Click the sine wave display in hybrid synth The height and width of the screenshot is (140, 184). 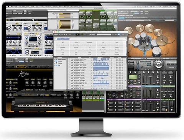pyautogui.click(x=14, y=52)
